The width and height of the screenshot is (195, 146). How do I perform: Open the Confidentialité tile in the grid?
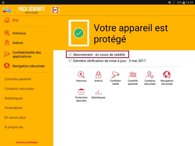[115, 78]
